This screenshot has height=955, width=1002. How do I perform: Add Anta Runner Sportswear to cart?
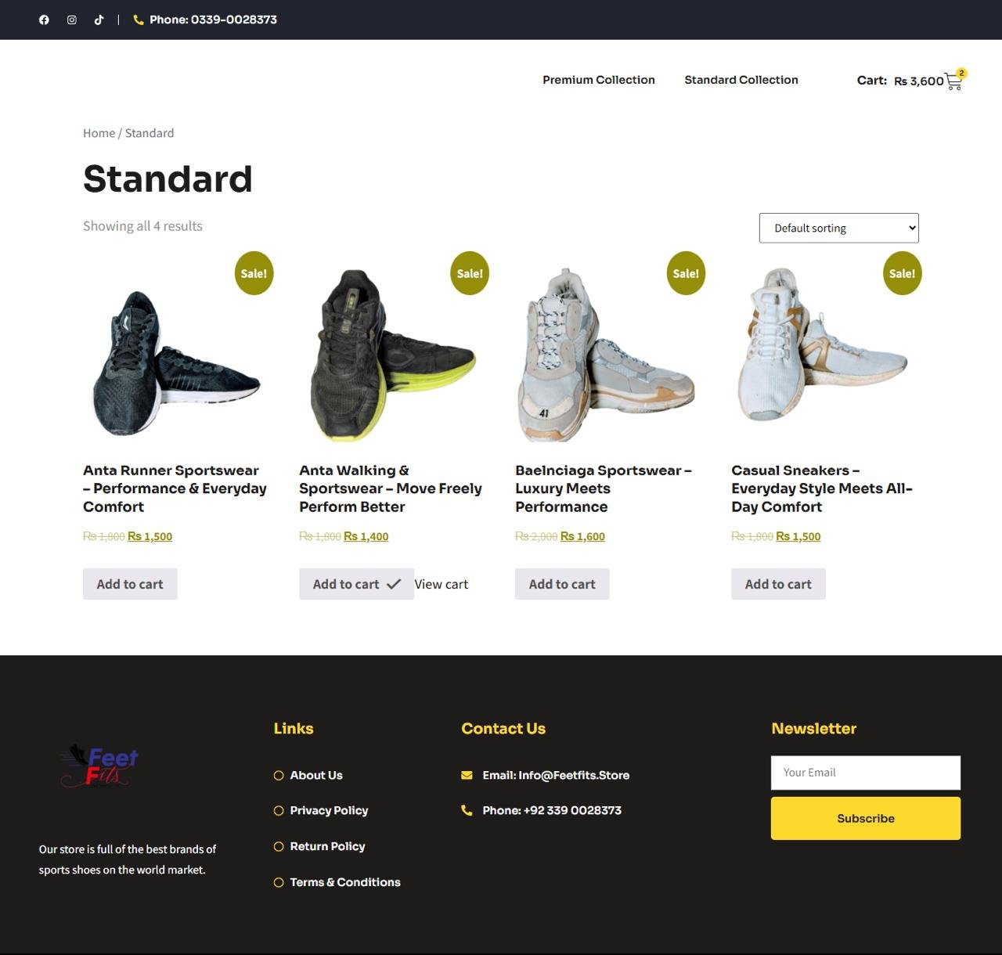pos(130,584)
